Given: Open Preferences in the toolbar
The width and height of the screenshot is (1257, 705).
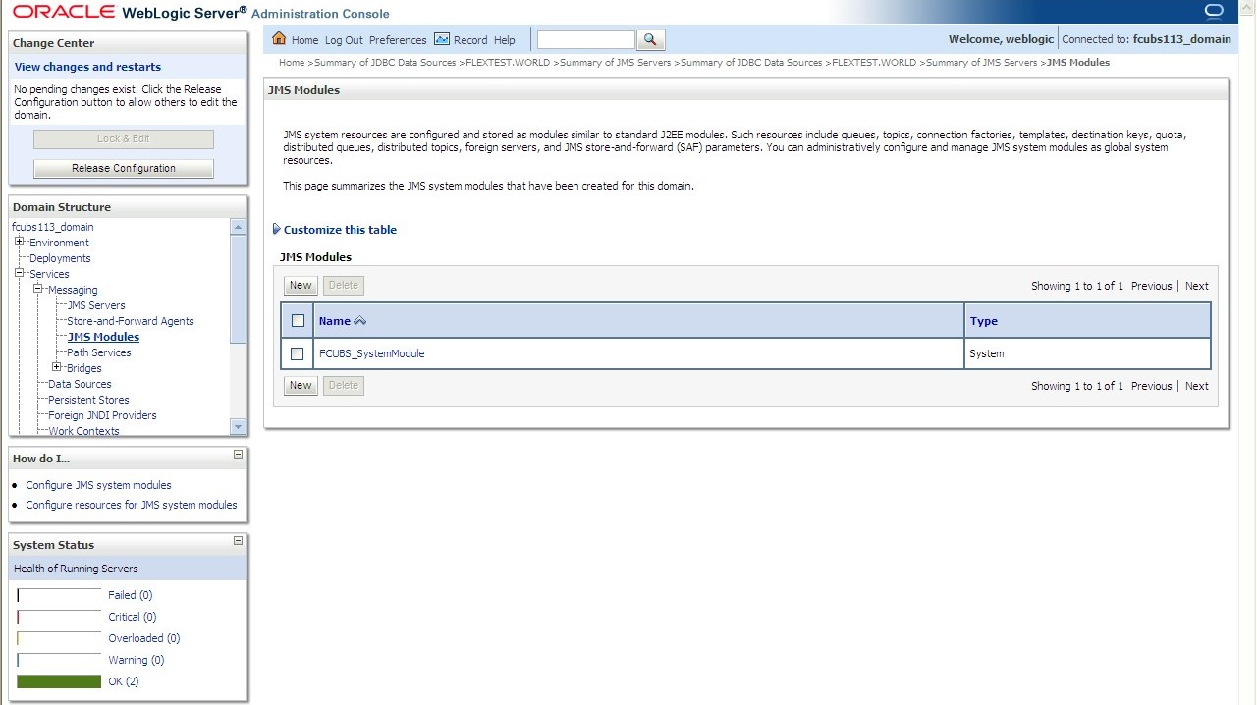Looking at the screenshot, I should [x=398, y=40].
